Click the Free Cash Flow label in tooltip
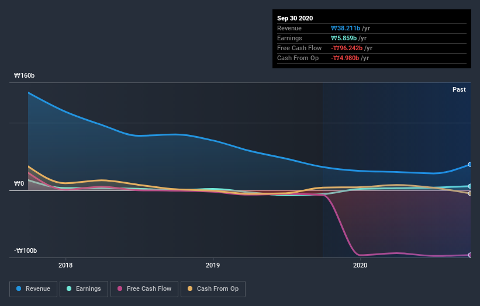The width and height of the screenshot is (480, 306). pos(299,48)
